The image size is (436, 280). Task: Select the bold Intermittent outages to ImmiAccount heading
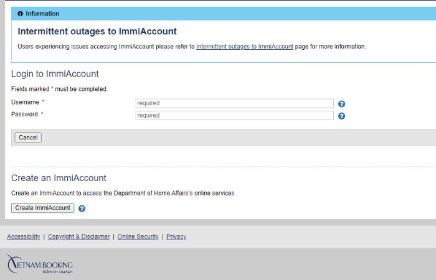tap(97, 31)
